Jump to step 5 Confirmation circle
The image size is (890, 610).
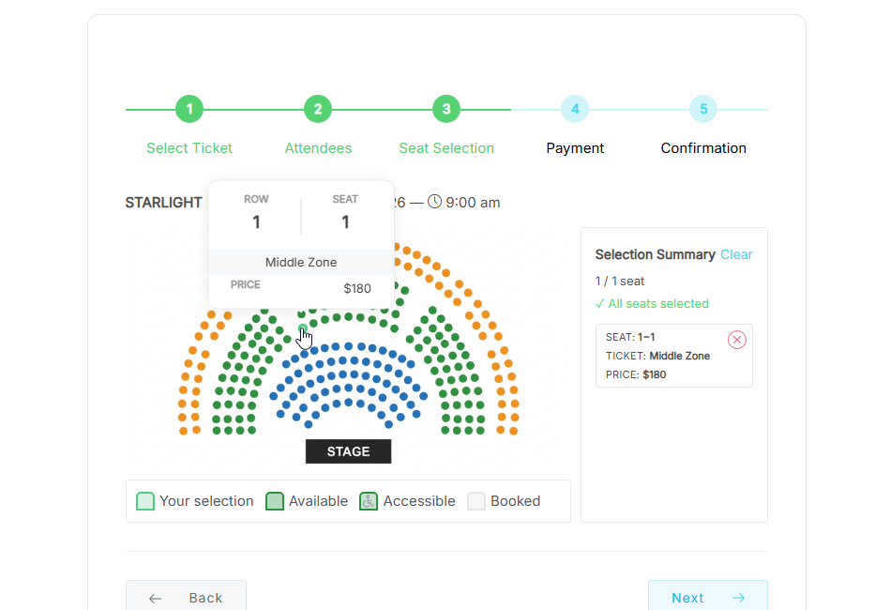703,109
